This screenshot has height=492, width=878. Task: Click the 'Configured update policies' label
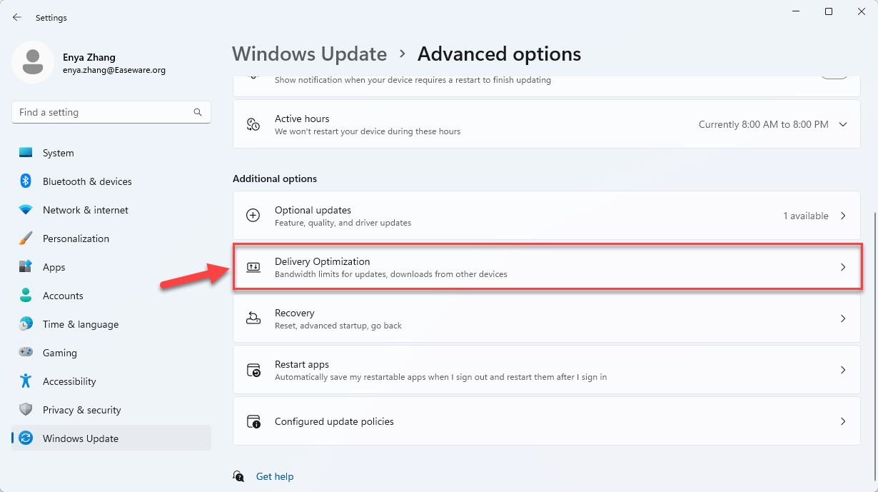pos(334,421)
